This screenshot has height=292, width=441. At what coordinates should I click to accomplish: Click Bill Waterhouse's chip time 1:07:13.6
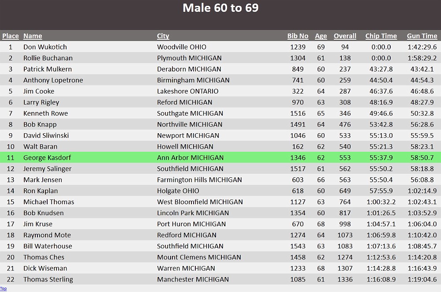click(381, 246)
